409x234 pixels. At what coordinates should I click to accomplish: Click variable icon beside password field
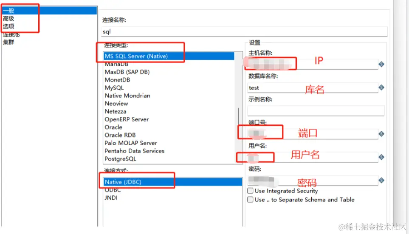(381, 180)
